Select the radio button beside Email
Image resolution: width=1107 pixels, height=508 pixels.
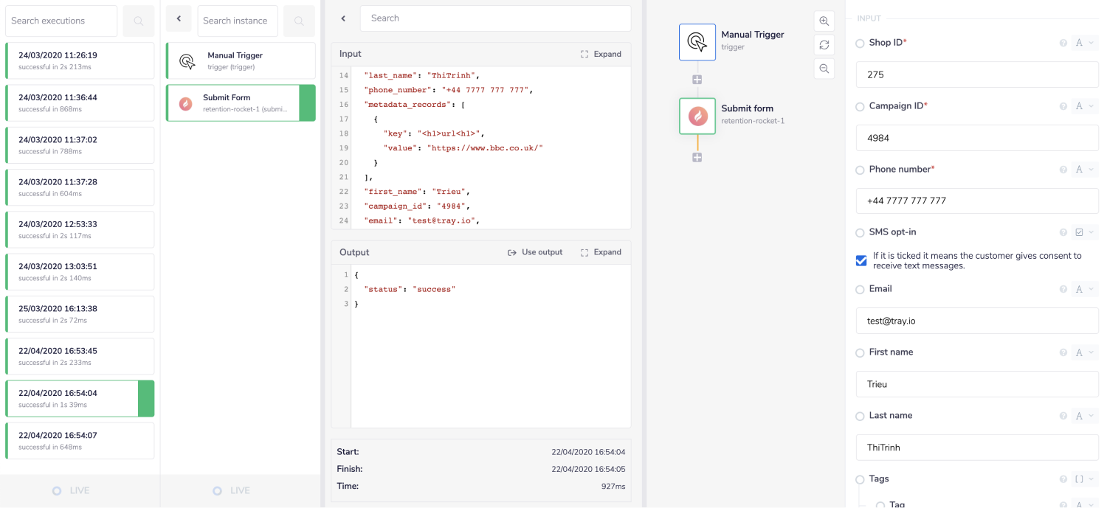(860, 288)
